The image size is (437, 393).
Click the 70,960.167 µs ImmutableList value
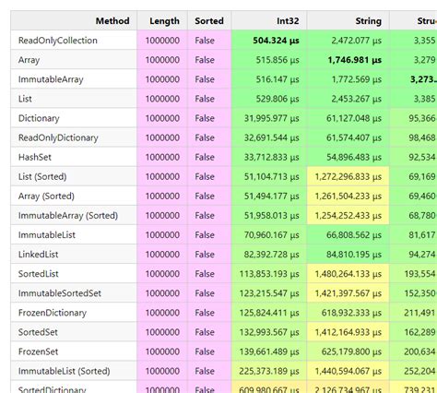pos(272,234)
